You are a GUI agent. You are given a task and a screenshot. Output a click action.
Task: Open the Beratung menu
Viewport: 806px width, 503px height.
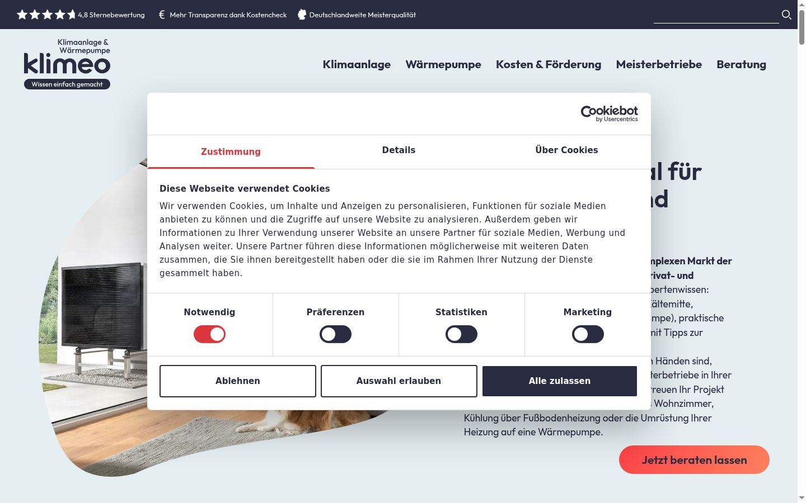(x=741, y=64)
